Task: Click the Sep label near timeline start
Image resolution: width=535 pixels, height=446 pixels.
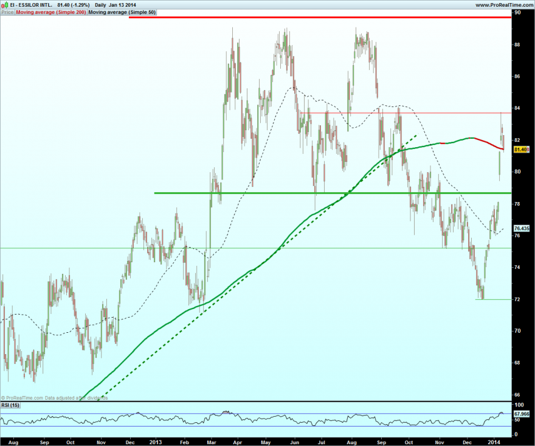Action: [44, 442]
